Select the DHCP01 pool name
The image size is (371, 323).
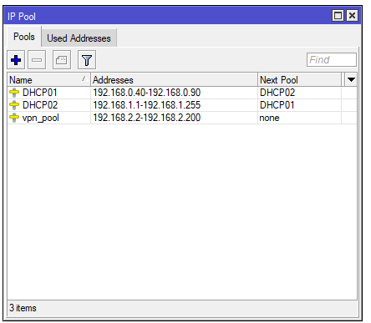pyautogui.click(x=40, y=93)
